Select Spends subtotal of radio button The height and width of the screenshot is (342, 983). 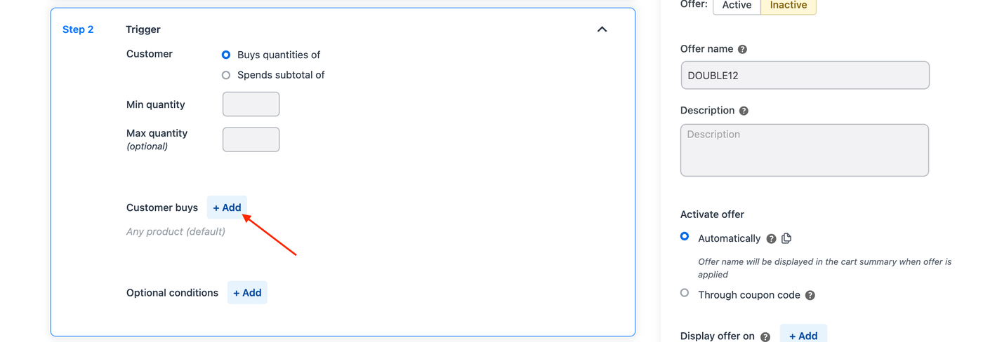(x=226, y=75)
